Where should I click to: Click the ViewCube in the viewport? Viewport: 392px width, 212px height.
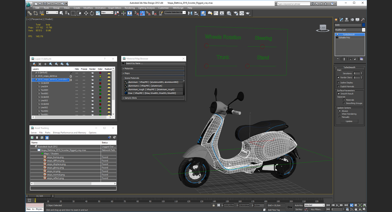[323, 28]
